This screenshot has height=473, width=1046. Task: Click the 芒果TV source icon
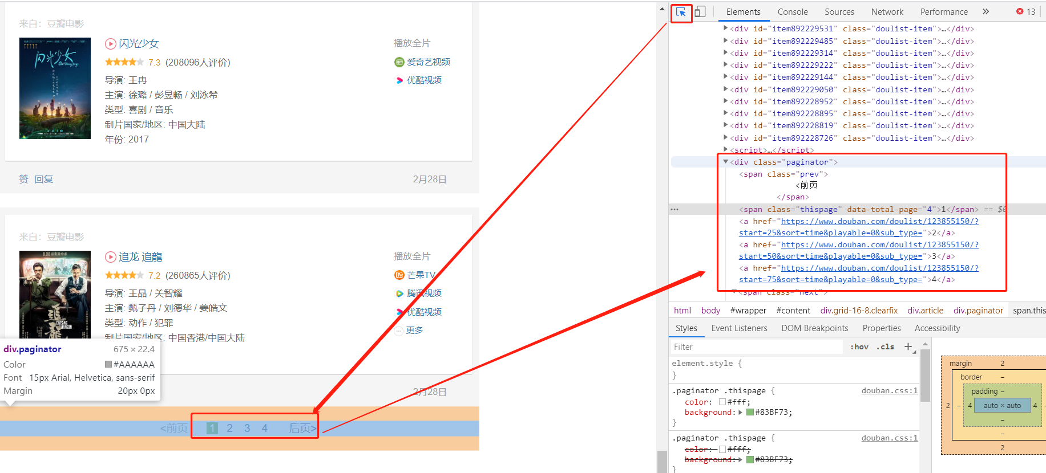pyautogui.click(x=399, y=275)
